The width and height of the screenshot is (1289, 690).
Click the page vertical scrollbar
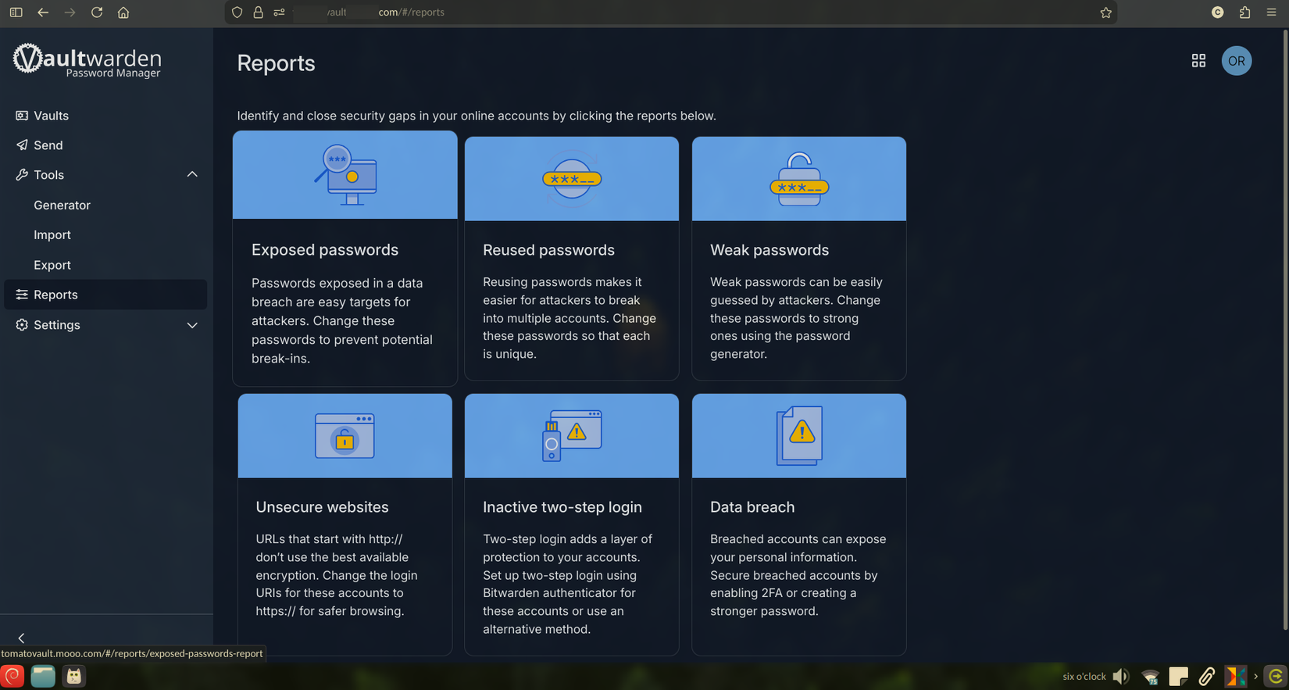click(1285, 328)
